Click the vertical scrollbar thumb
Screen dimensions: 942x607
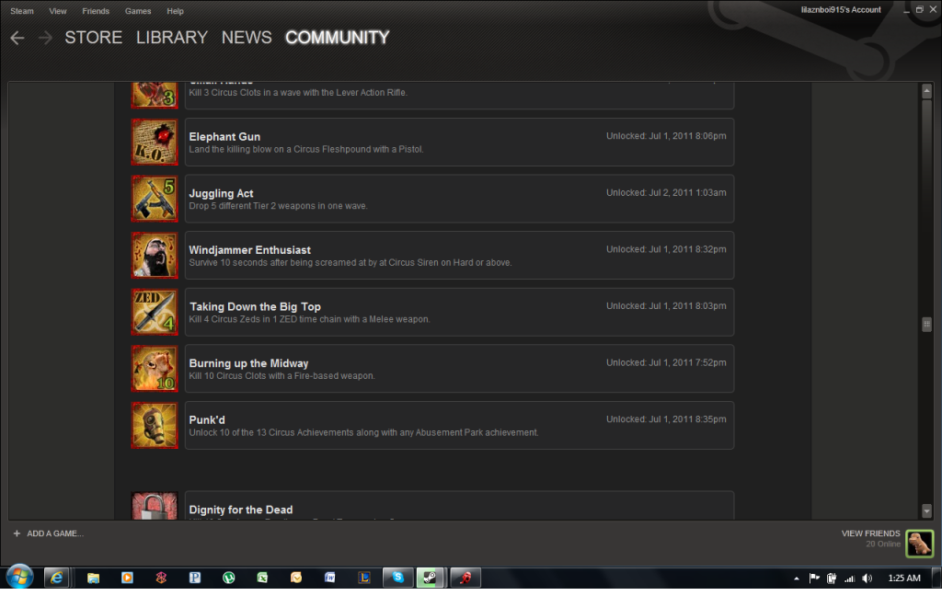927,325
